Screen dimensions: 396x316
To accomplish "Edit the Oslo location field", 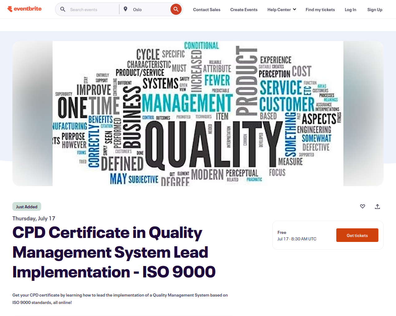I will pos(150,10).
